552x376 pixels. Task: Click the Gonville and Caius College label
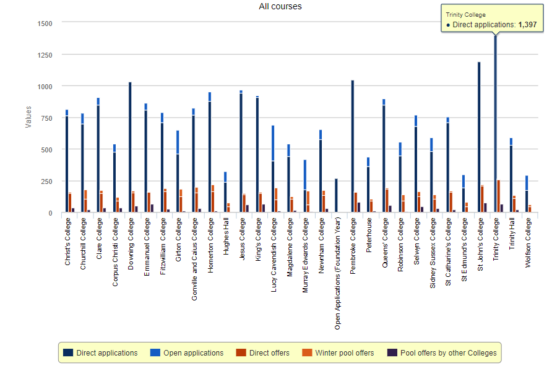coord(194,259)
